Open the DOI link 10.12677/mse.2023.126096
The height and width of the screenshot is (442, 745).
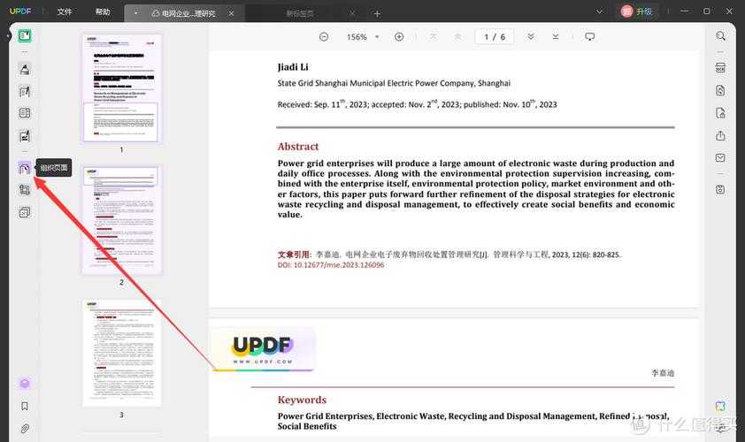coord(331,264)
